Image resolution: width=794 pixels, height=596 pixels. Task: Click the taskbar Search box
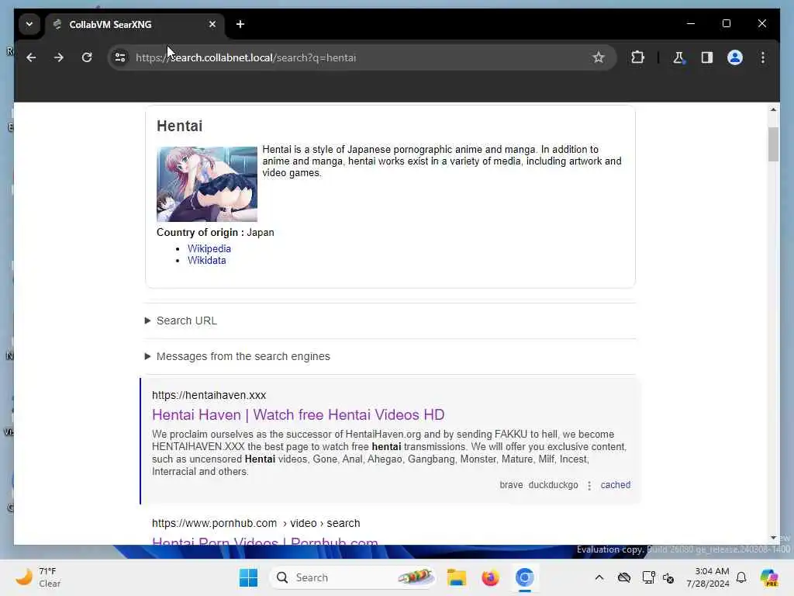(x=353, y=577)
